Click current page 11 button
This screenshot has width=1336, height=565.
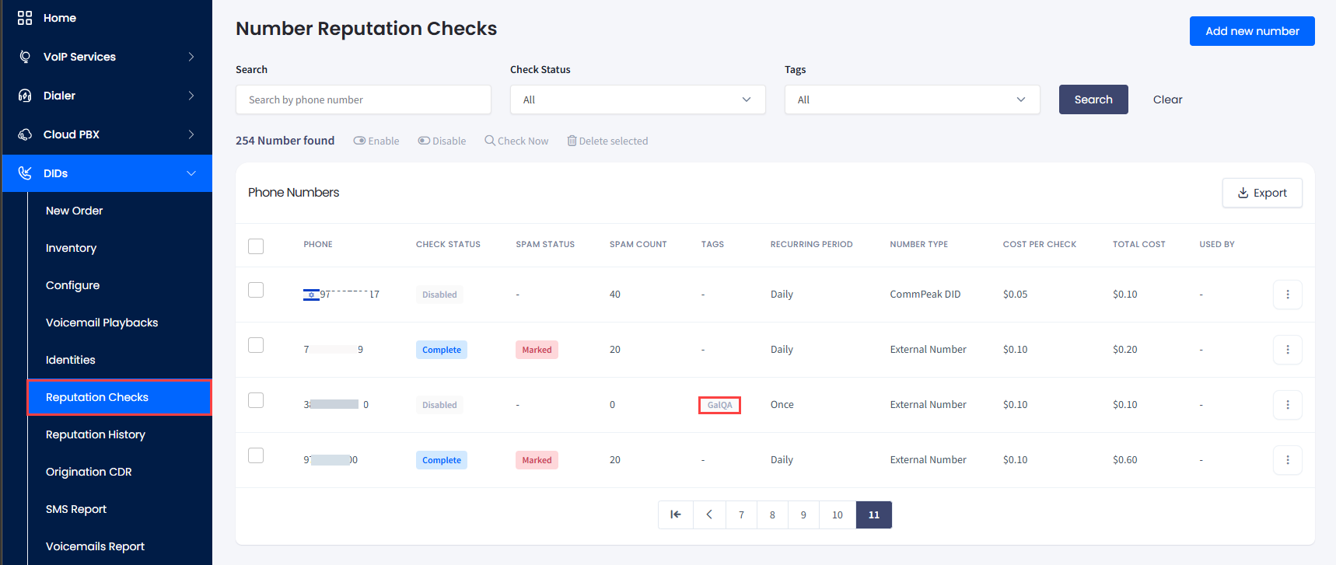pos(874,514)
